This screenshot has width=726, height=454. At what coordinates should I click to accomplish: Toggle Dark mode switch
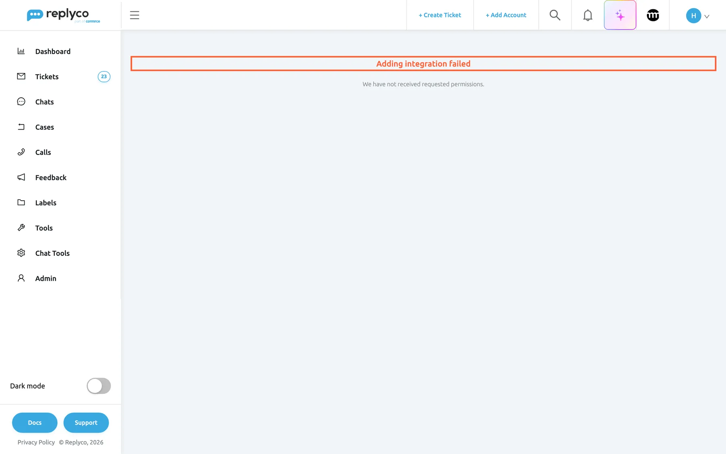[99, 386]
